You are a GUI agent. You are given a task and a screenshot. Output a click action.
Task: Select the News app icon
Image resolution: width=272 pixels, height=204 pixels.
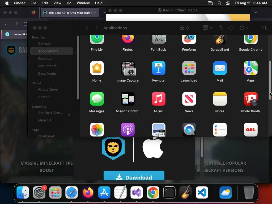click(189, 99)
